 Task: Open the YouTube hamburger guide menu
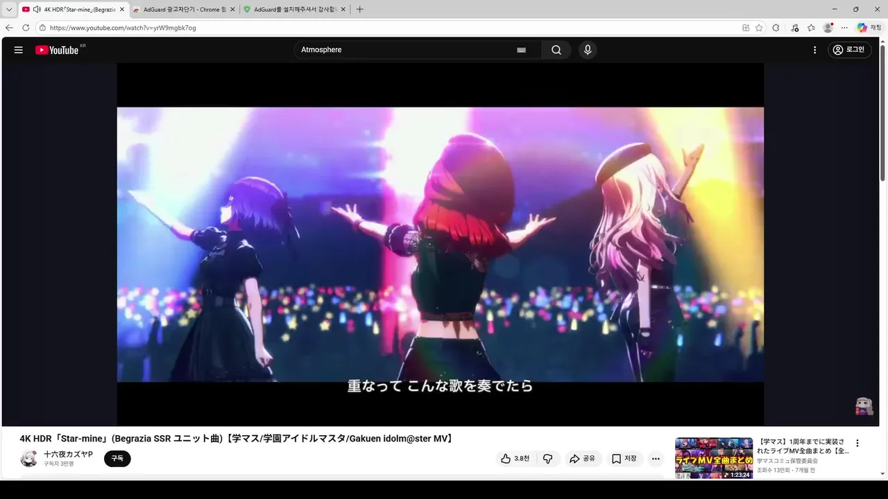coord(19,50)
